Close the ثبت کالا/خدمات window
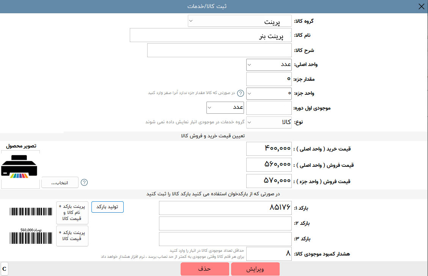The height and width of the screenshot is (276, 428). (422, 6)
